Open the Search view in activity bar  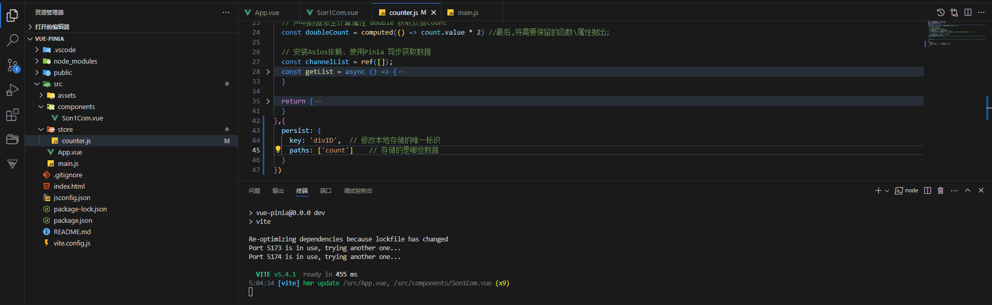point(12,40)
